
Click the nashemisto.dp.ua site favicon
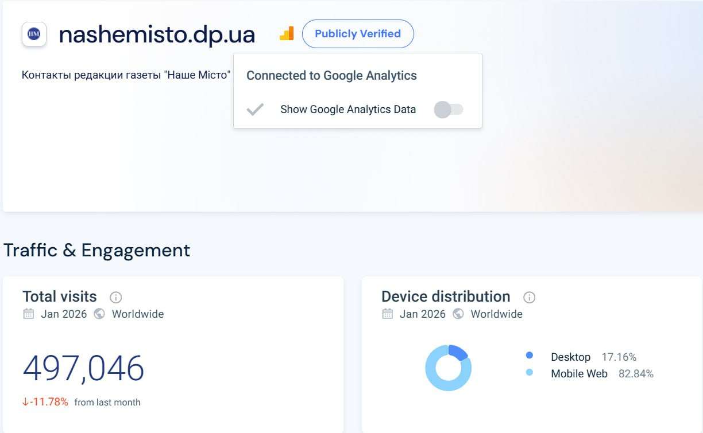click(34, 34)
